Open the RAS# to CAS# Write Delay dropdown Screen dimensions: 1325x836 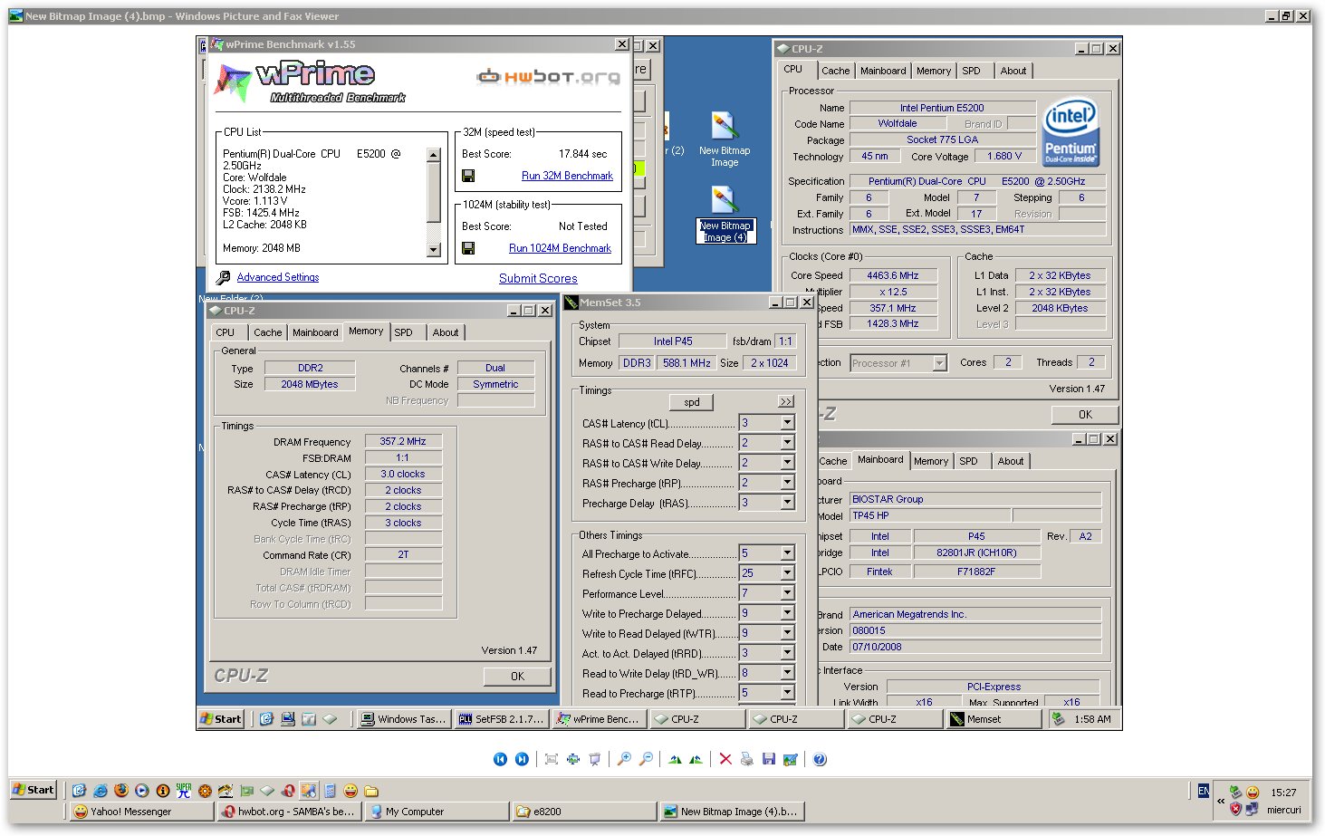(x=787, y=463)
